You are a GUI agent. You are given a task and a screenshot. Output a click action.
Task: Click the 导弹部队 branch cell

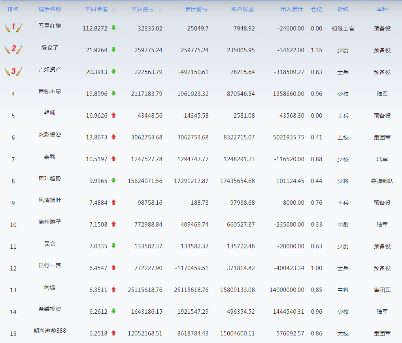pyautogui.click(x=382, y=181)
